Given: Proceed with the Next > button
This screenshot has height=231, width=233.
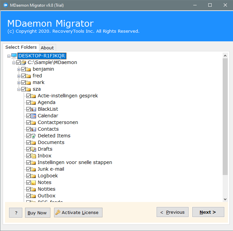Looking at the screenshot, I should [208, 212].
